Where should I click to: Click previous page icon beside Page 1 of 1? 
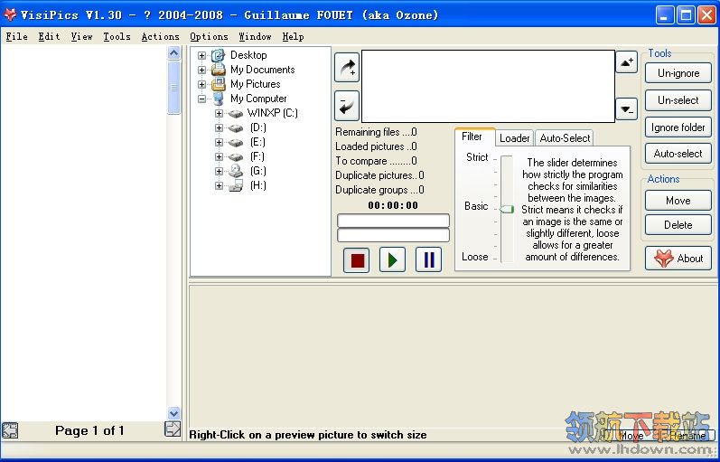click(x=10, y=430)
